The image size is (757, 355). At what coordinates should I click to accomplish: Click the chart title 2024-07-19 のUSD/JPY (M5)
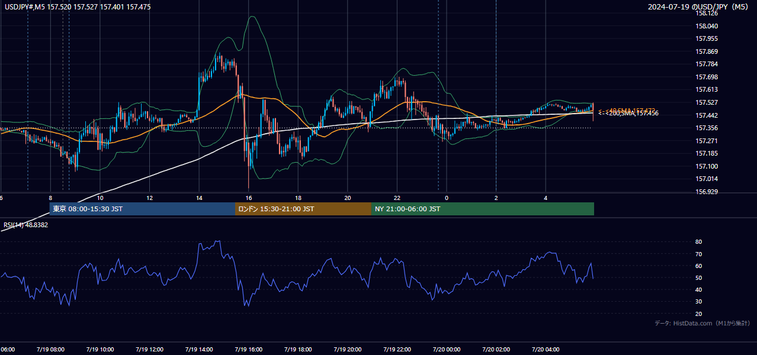pos(699,7)
